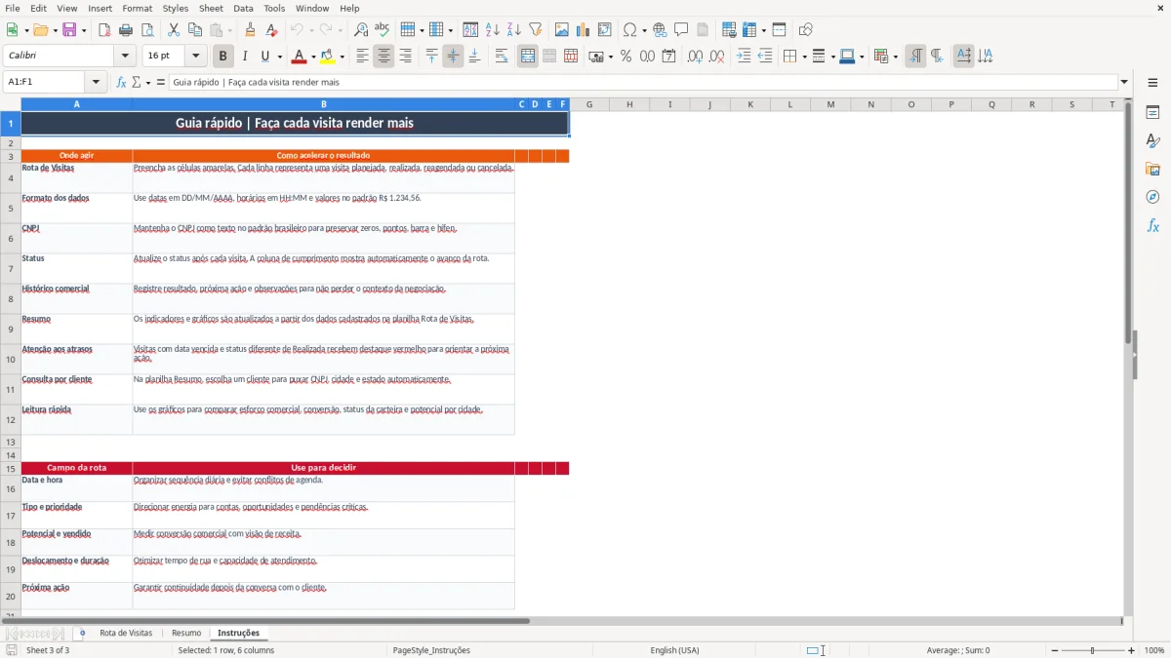1171x658 pixels.
Task: Cut the selection with scissors icon
Action: 174,30
